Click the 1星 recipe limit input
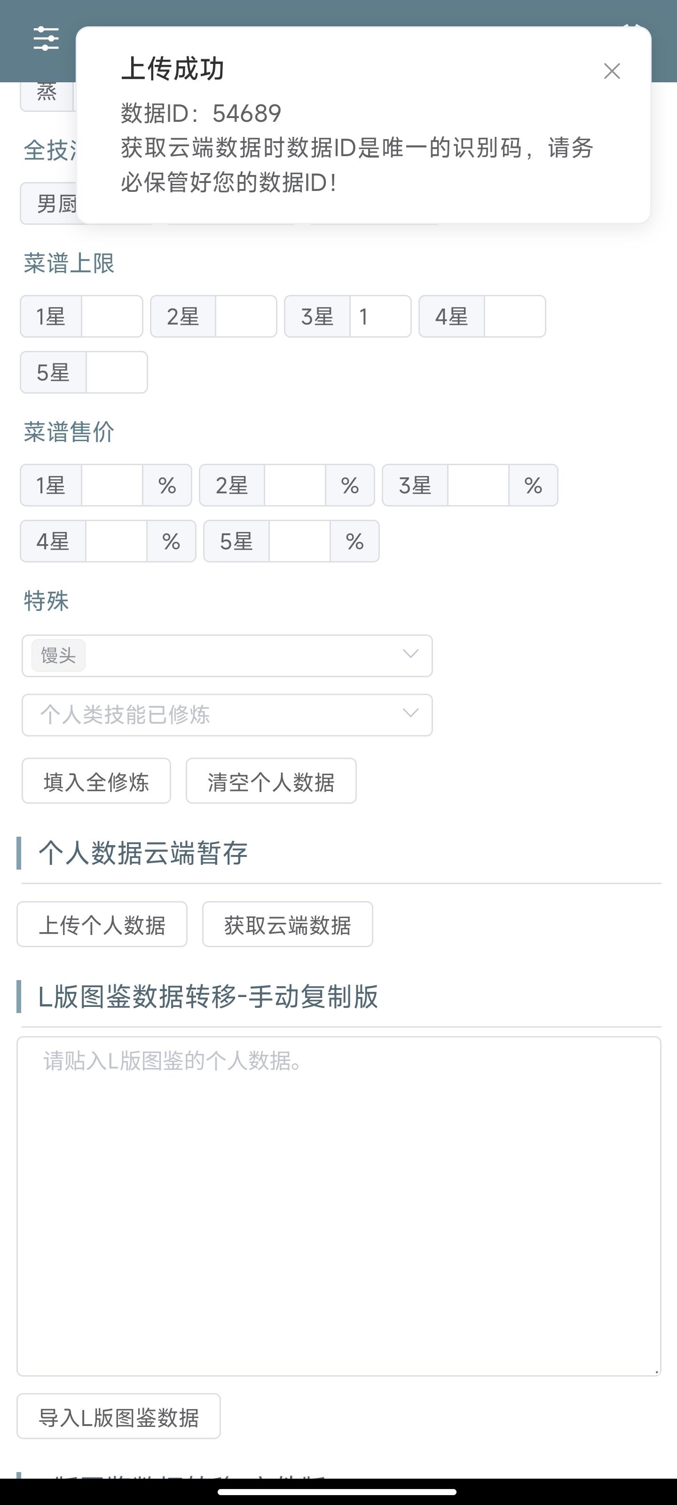 [x=111, y=317]
